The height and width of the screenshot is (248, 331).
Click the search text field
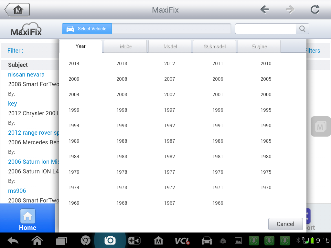coord(265,29)
